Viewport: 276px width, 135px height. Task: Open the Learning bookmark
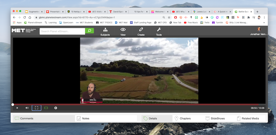tap(51, 23)
